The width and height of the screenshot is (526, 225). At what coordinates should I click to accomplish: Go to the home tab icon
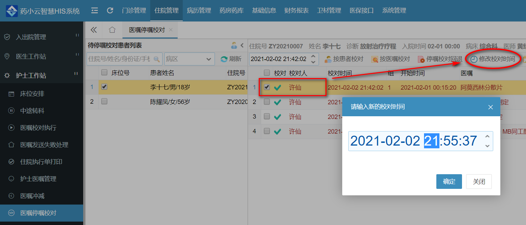[112, 30]
